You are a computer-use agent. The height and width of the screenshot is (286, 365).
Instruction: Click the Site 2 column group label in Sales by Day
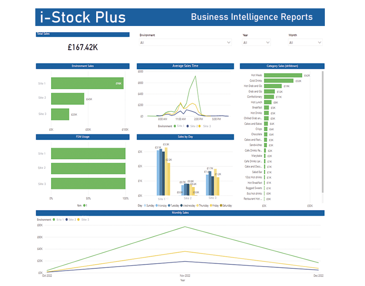[188, 198]
